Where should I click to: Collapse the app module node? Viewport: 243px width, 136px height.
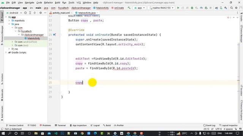[6, 17]
